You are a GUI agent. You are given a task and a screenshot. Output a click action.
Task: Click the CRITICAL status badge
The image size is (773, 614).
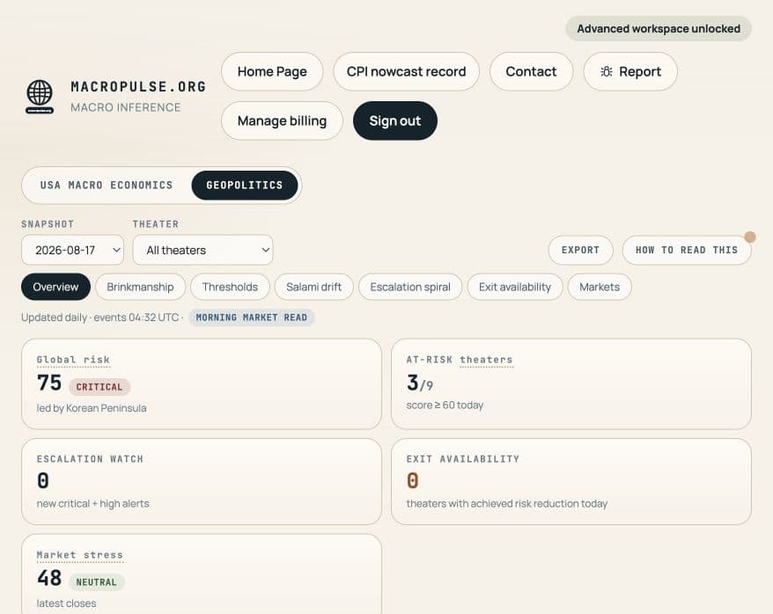99,387
